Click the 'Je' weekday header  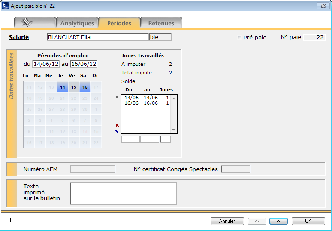60,76
